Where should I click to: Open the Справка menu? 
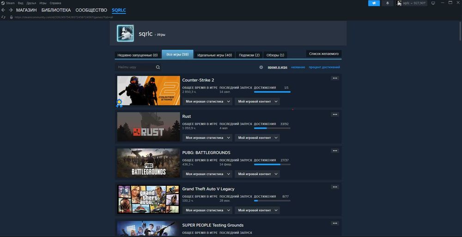pos(55,3)
